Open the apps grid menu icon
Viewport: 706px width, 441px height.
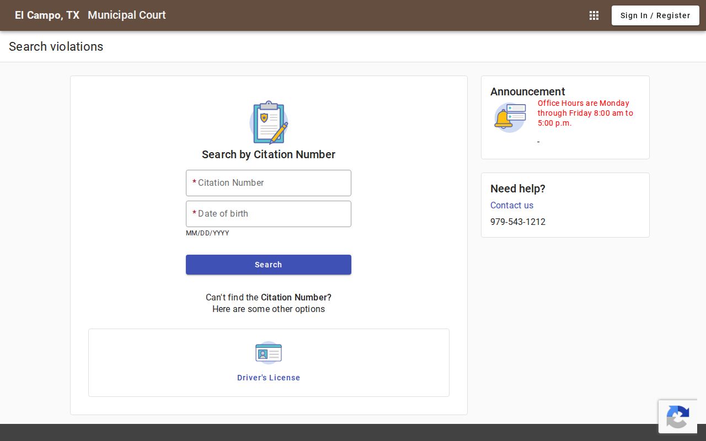[594, 15]
